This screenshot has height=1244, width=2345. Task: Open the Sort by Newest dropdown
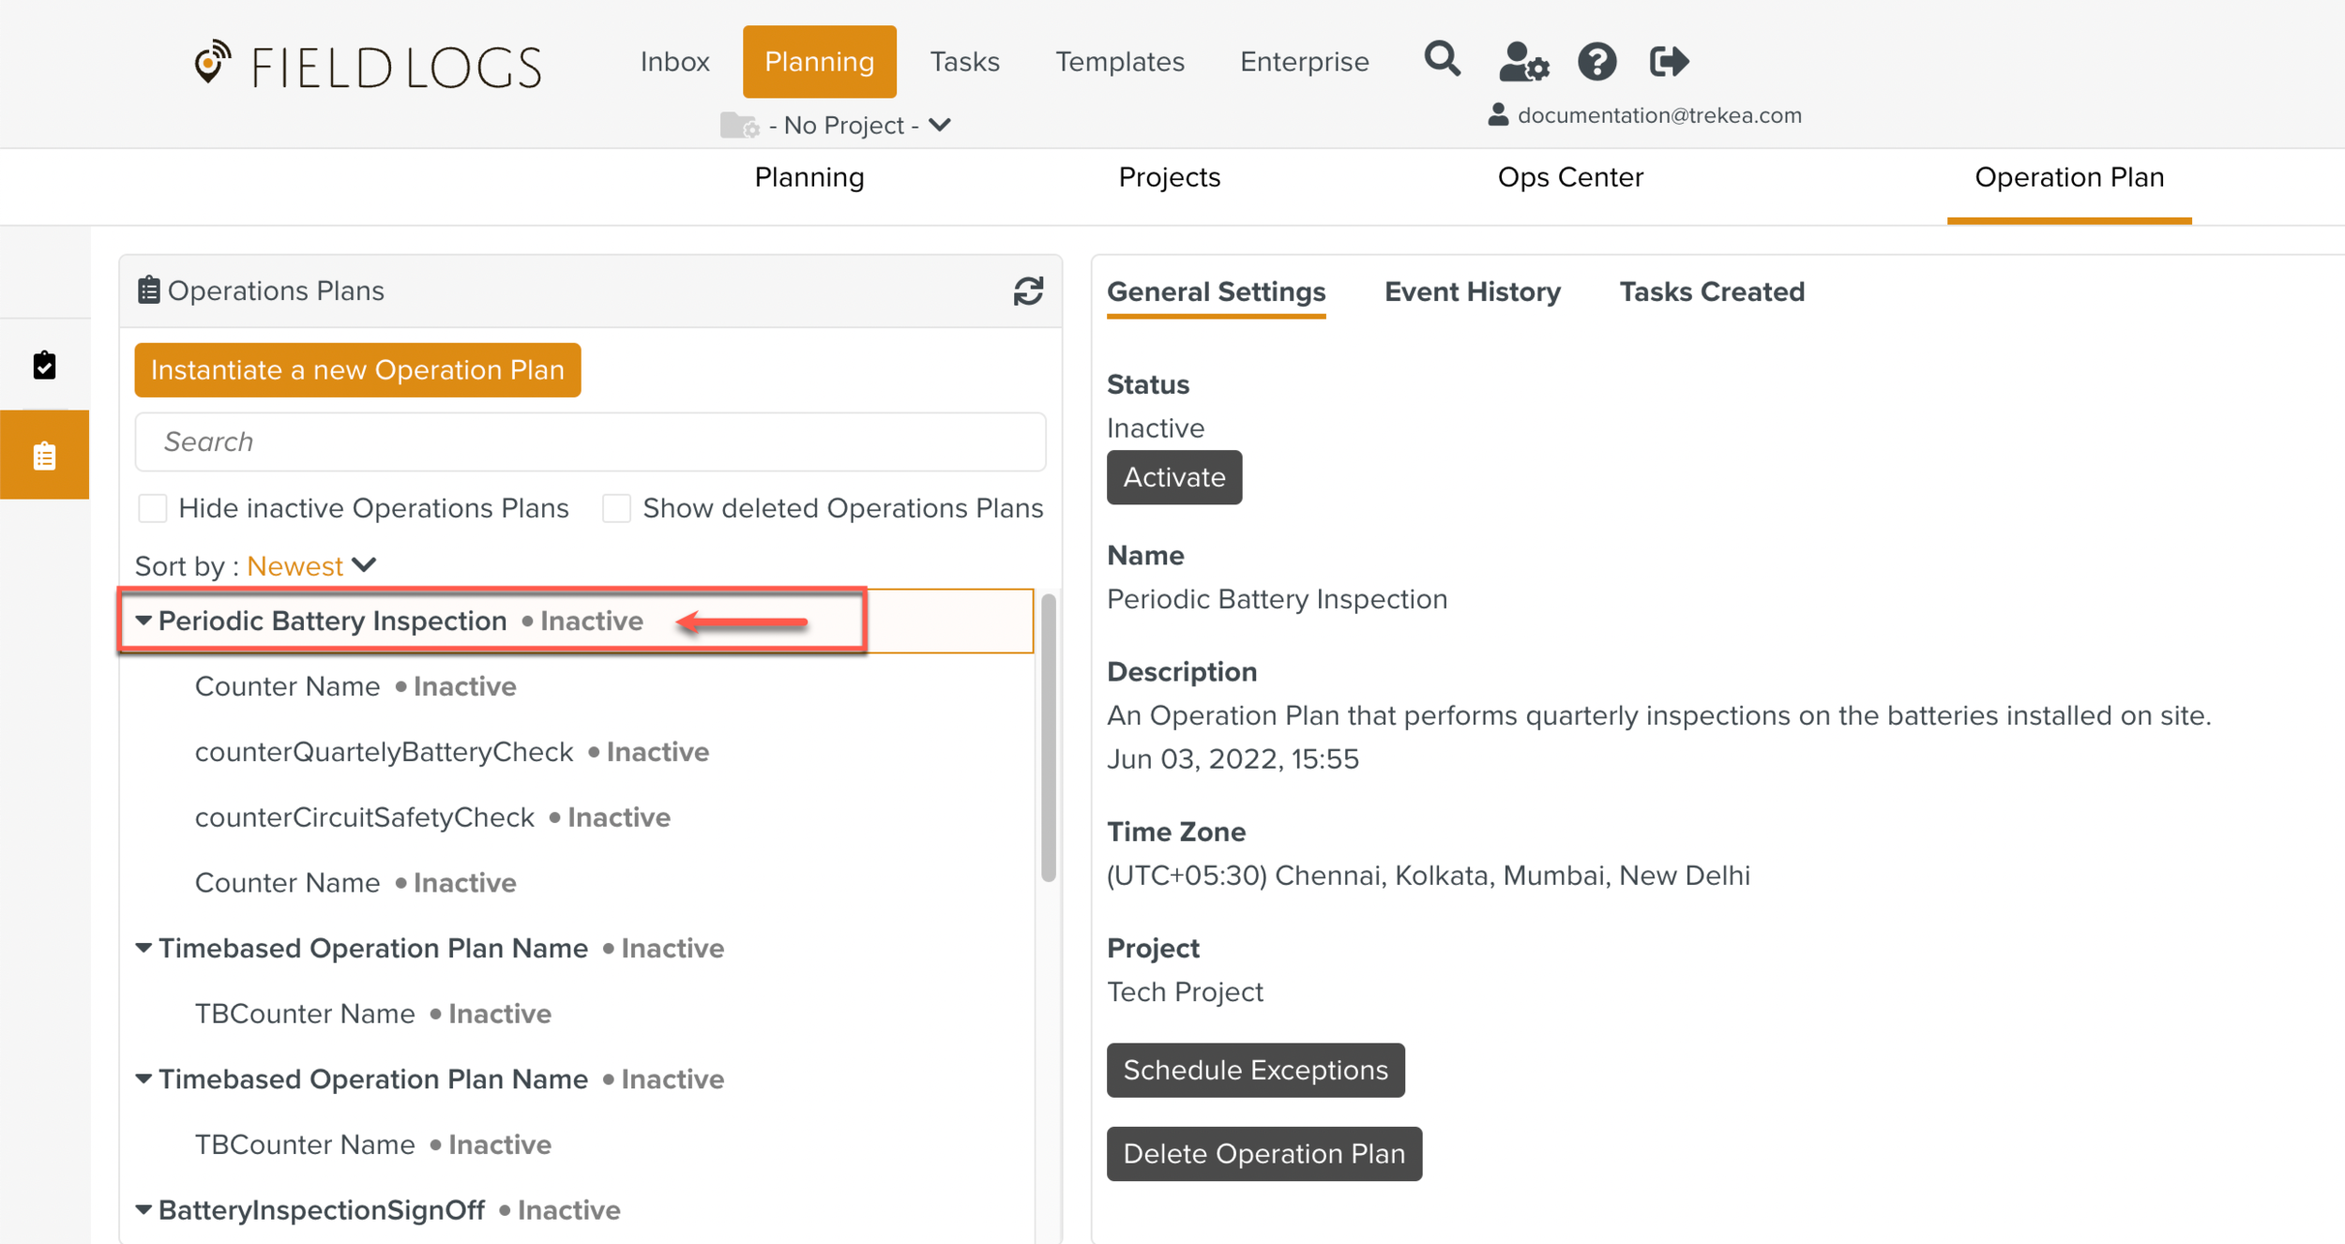310,565
